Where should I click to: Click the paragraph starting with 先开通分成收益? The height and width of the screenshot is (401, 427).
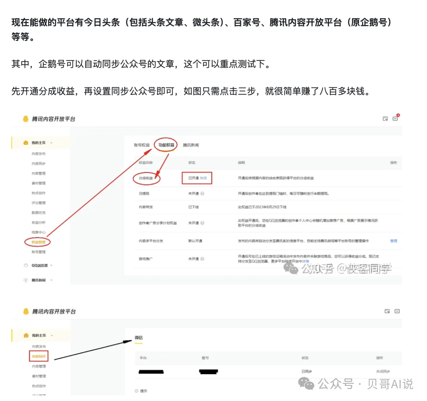191,91
